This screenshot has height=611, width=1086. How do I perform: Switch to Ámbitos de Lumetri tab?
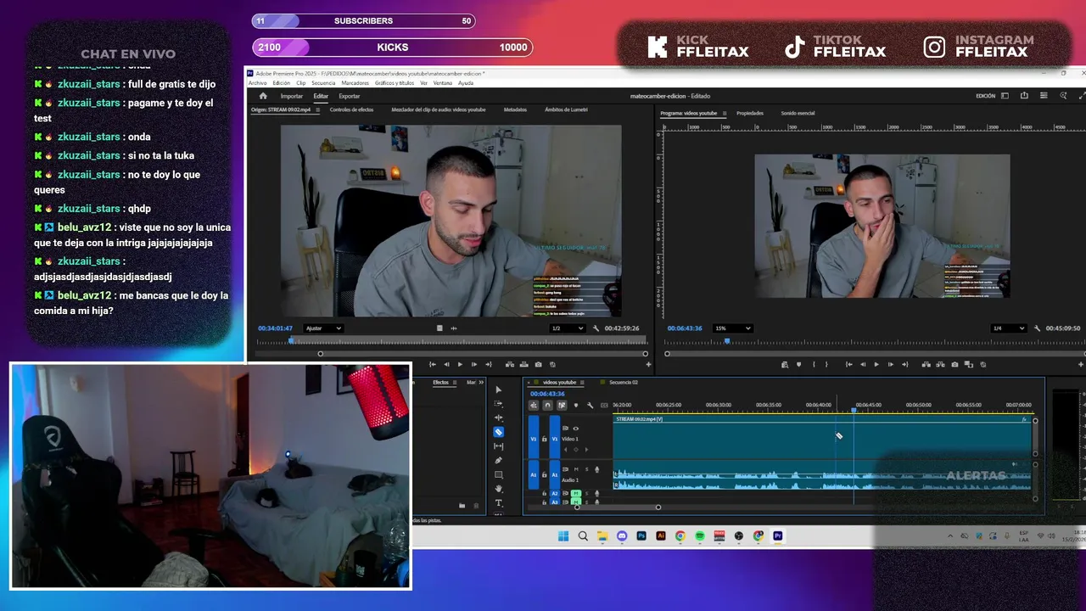point(566,109)
